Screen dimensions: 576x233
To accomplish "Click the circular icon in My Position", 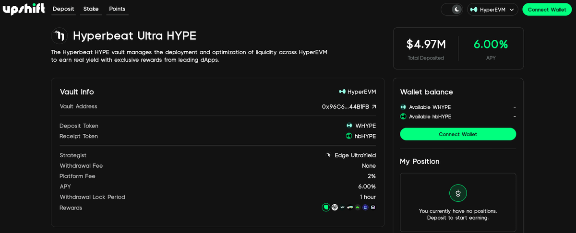I will pos(458,193).
